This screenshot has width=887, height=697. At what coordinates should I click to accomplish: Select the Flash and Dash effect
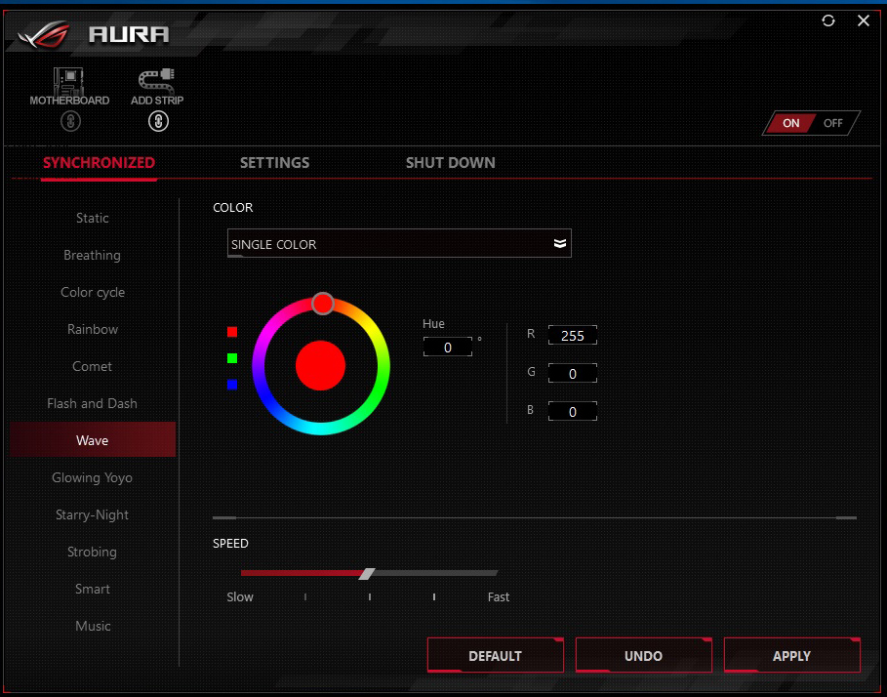coord(92,403)
